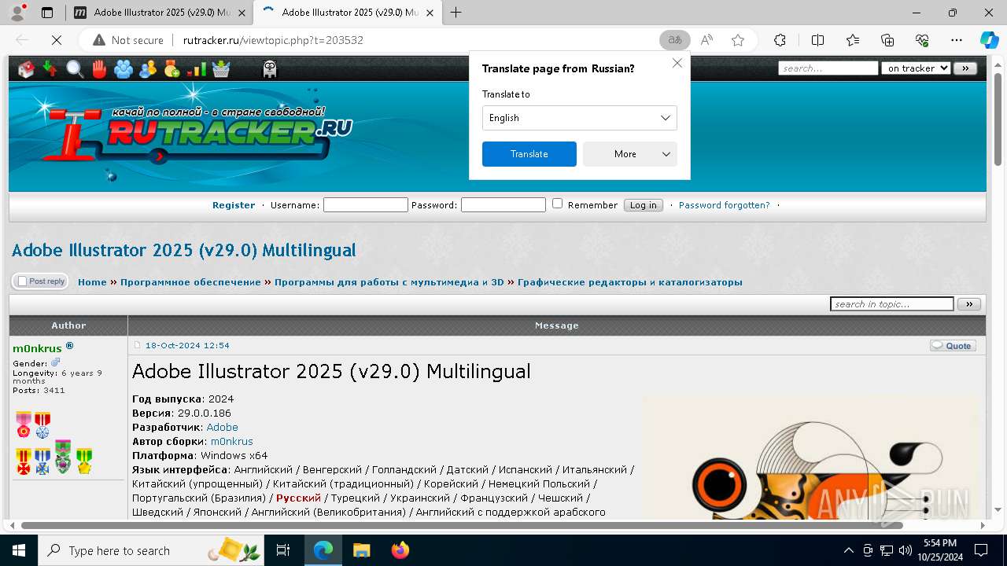Open the Register link
1007x566 pixels.
(x=234, y=205)
